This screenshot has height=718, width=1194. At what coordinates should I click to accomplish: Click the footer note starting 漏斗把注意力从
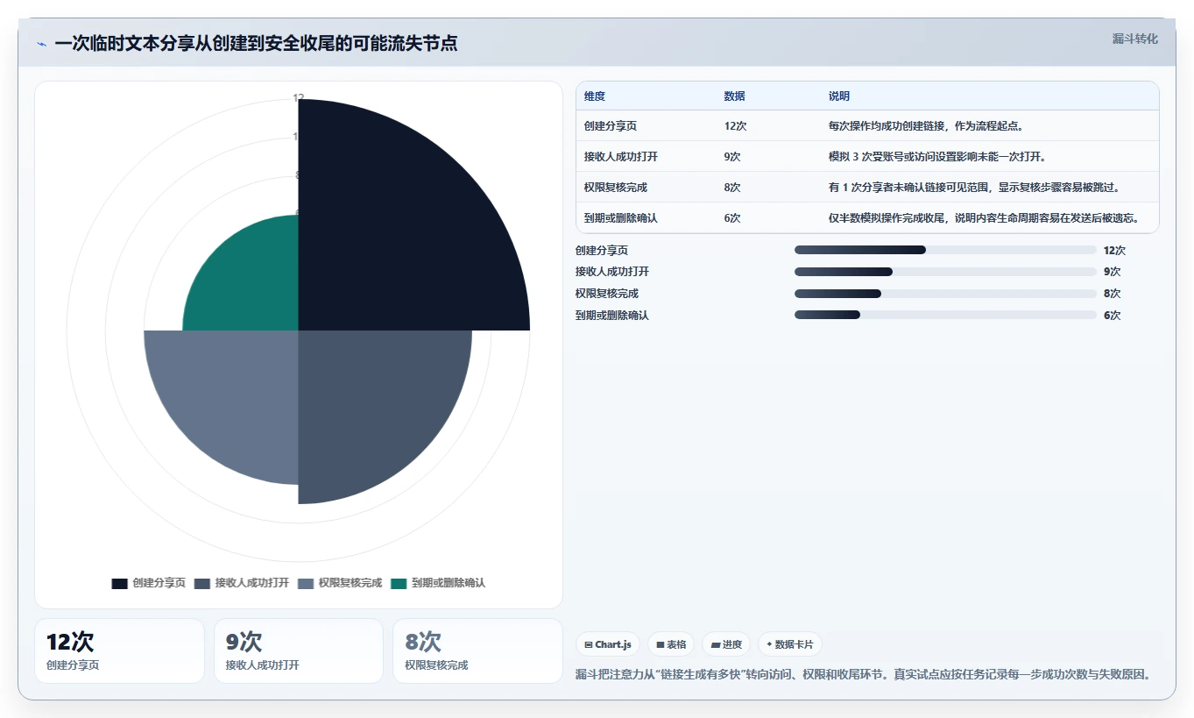pos(863,674)
